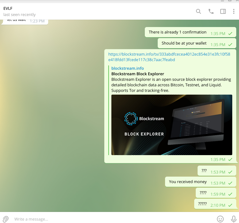Toggle the right info sidebar panel

point(223,11)
